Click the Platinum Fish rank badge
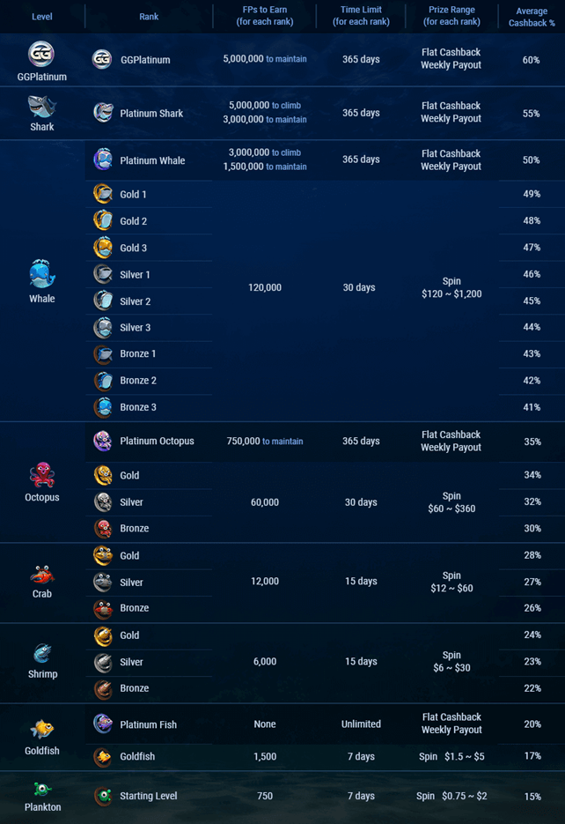This screenshot has width=565, height=824. (x=103, y=724)
